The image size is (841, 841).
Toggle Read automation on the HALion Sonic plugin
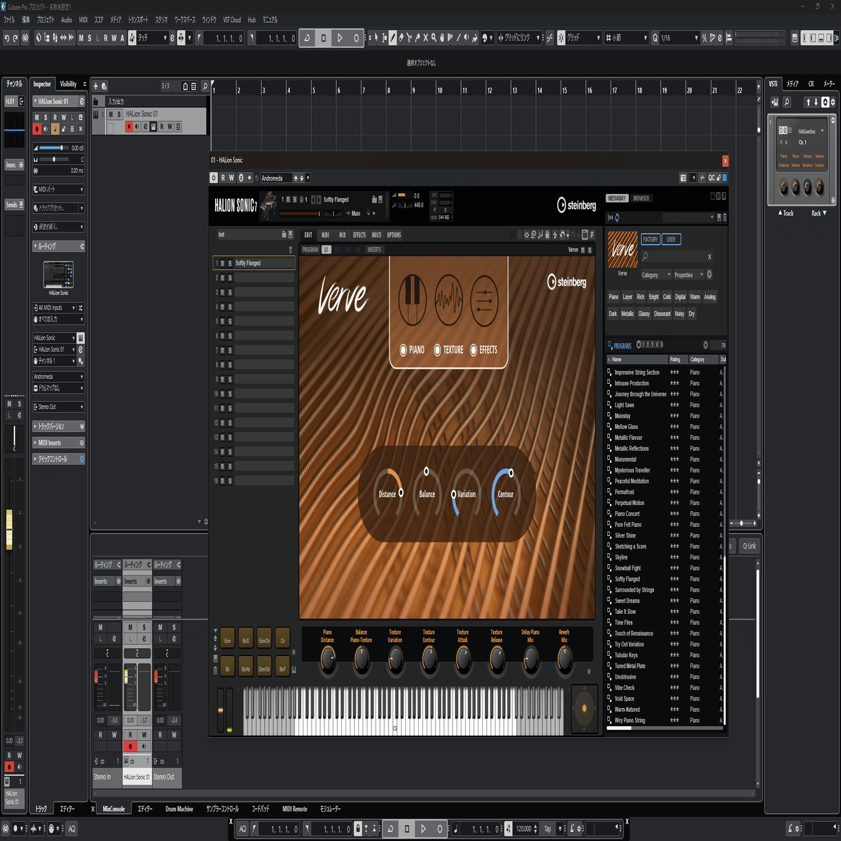pyautogui.click(x=222, y=177)
